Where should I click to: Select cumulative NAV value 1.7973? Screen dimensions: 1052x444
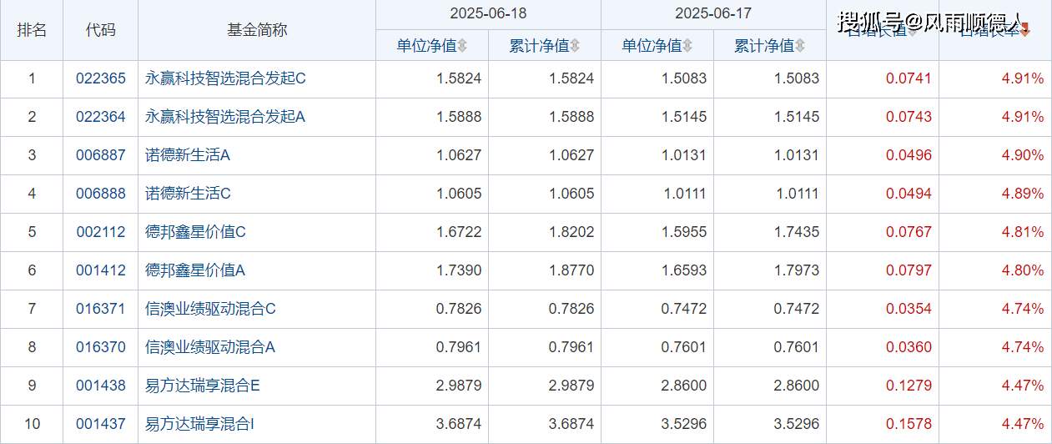(x=797, y=270)
